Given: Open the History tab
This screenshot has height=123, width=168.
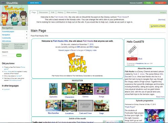Looking at the screenshot, I should point(60,12).
